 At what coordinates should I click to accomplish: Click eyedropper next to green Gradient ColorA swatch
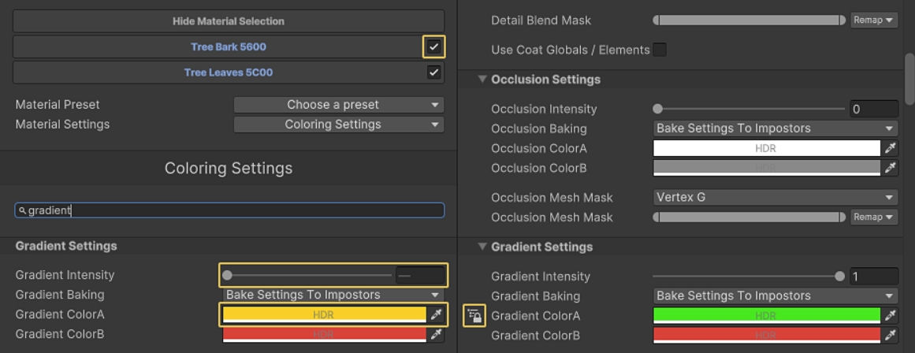click(x=890, y=316)
